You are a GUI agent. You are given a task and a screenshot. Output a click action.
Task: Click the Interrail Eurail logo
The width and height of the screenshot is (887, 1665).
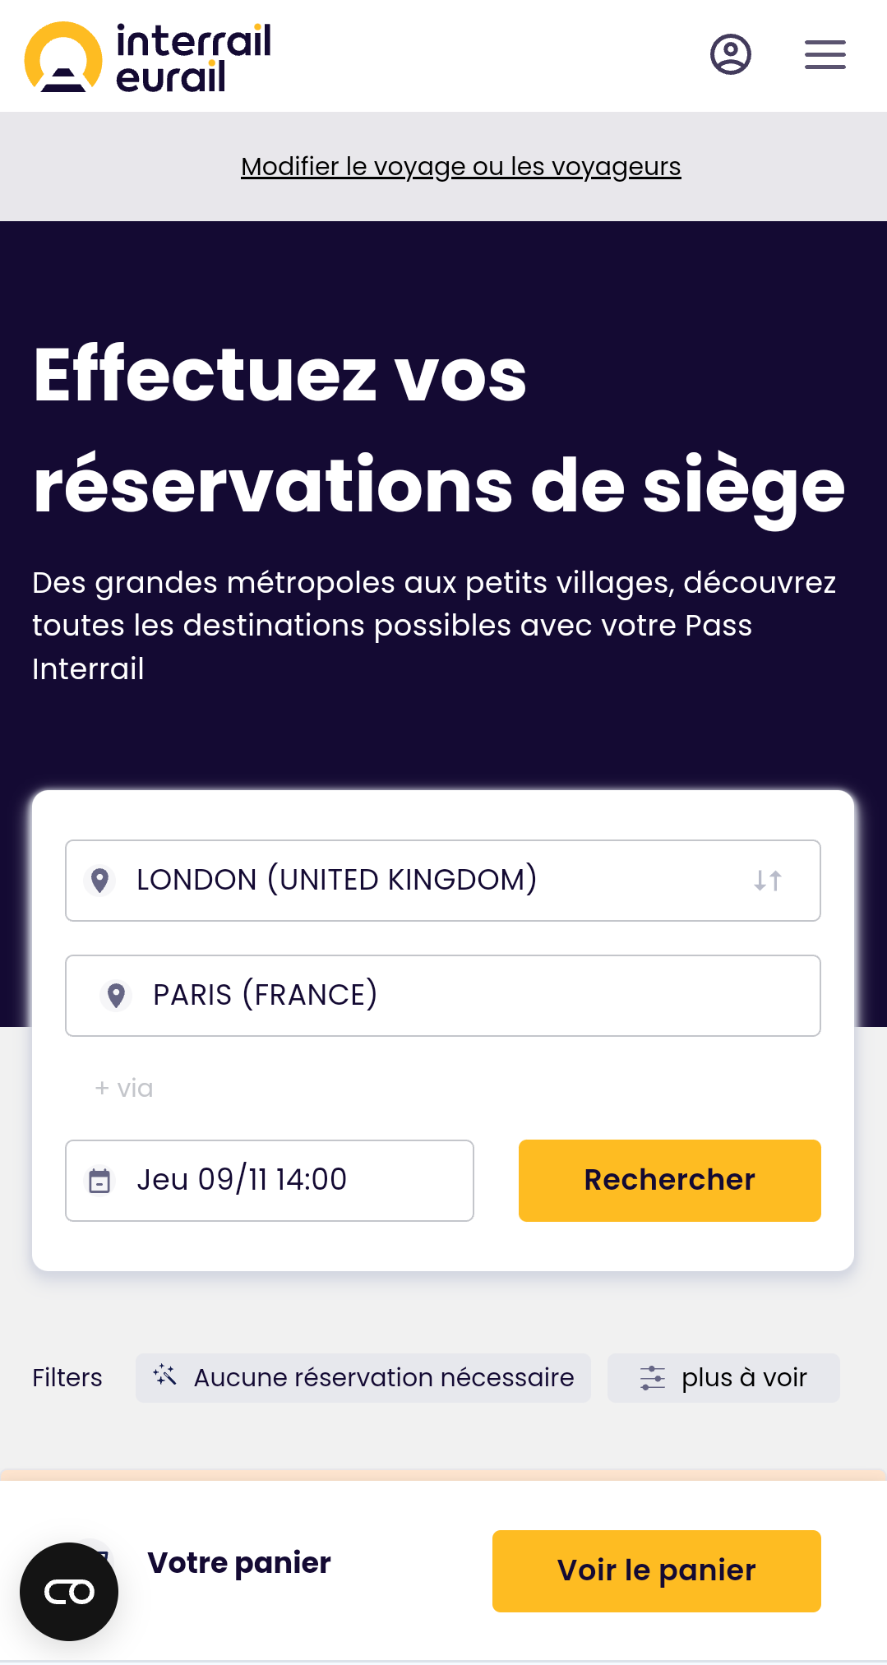pyautogui.click(x=148, y=57)
